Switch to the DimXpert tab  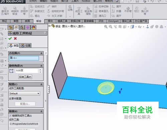114,21
